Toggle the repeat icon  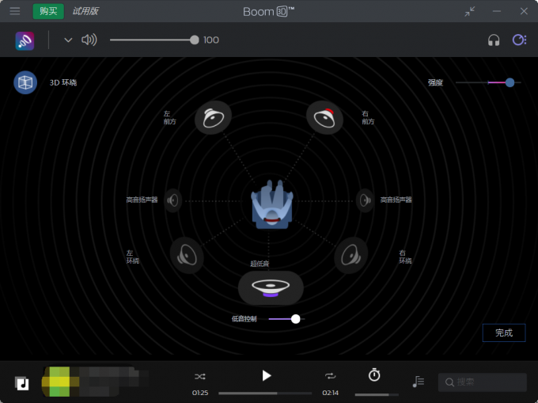tap(331, 376)
